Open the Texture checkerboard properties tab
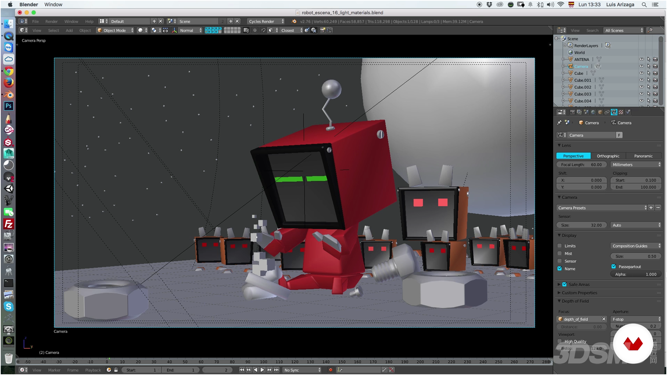The width and height of the screenshot is (667, 375). tap(621, 112)
